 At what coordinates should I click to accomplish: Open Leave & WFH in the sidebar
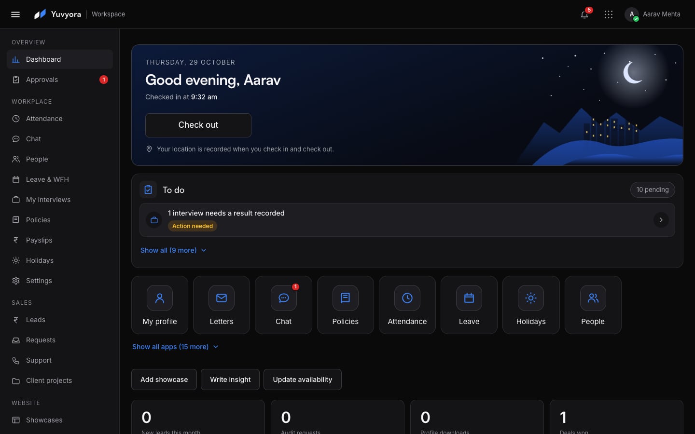pos(60,179)
